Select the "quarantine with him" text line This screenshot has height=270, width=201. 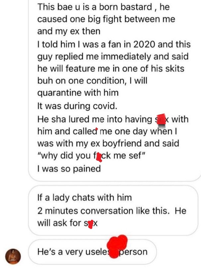click(x=78, y=93)
